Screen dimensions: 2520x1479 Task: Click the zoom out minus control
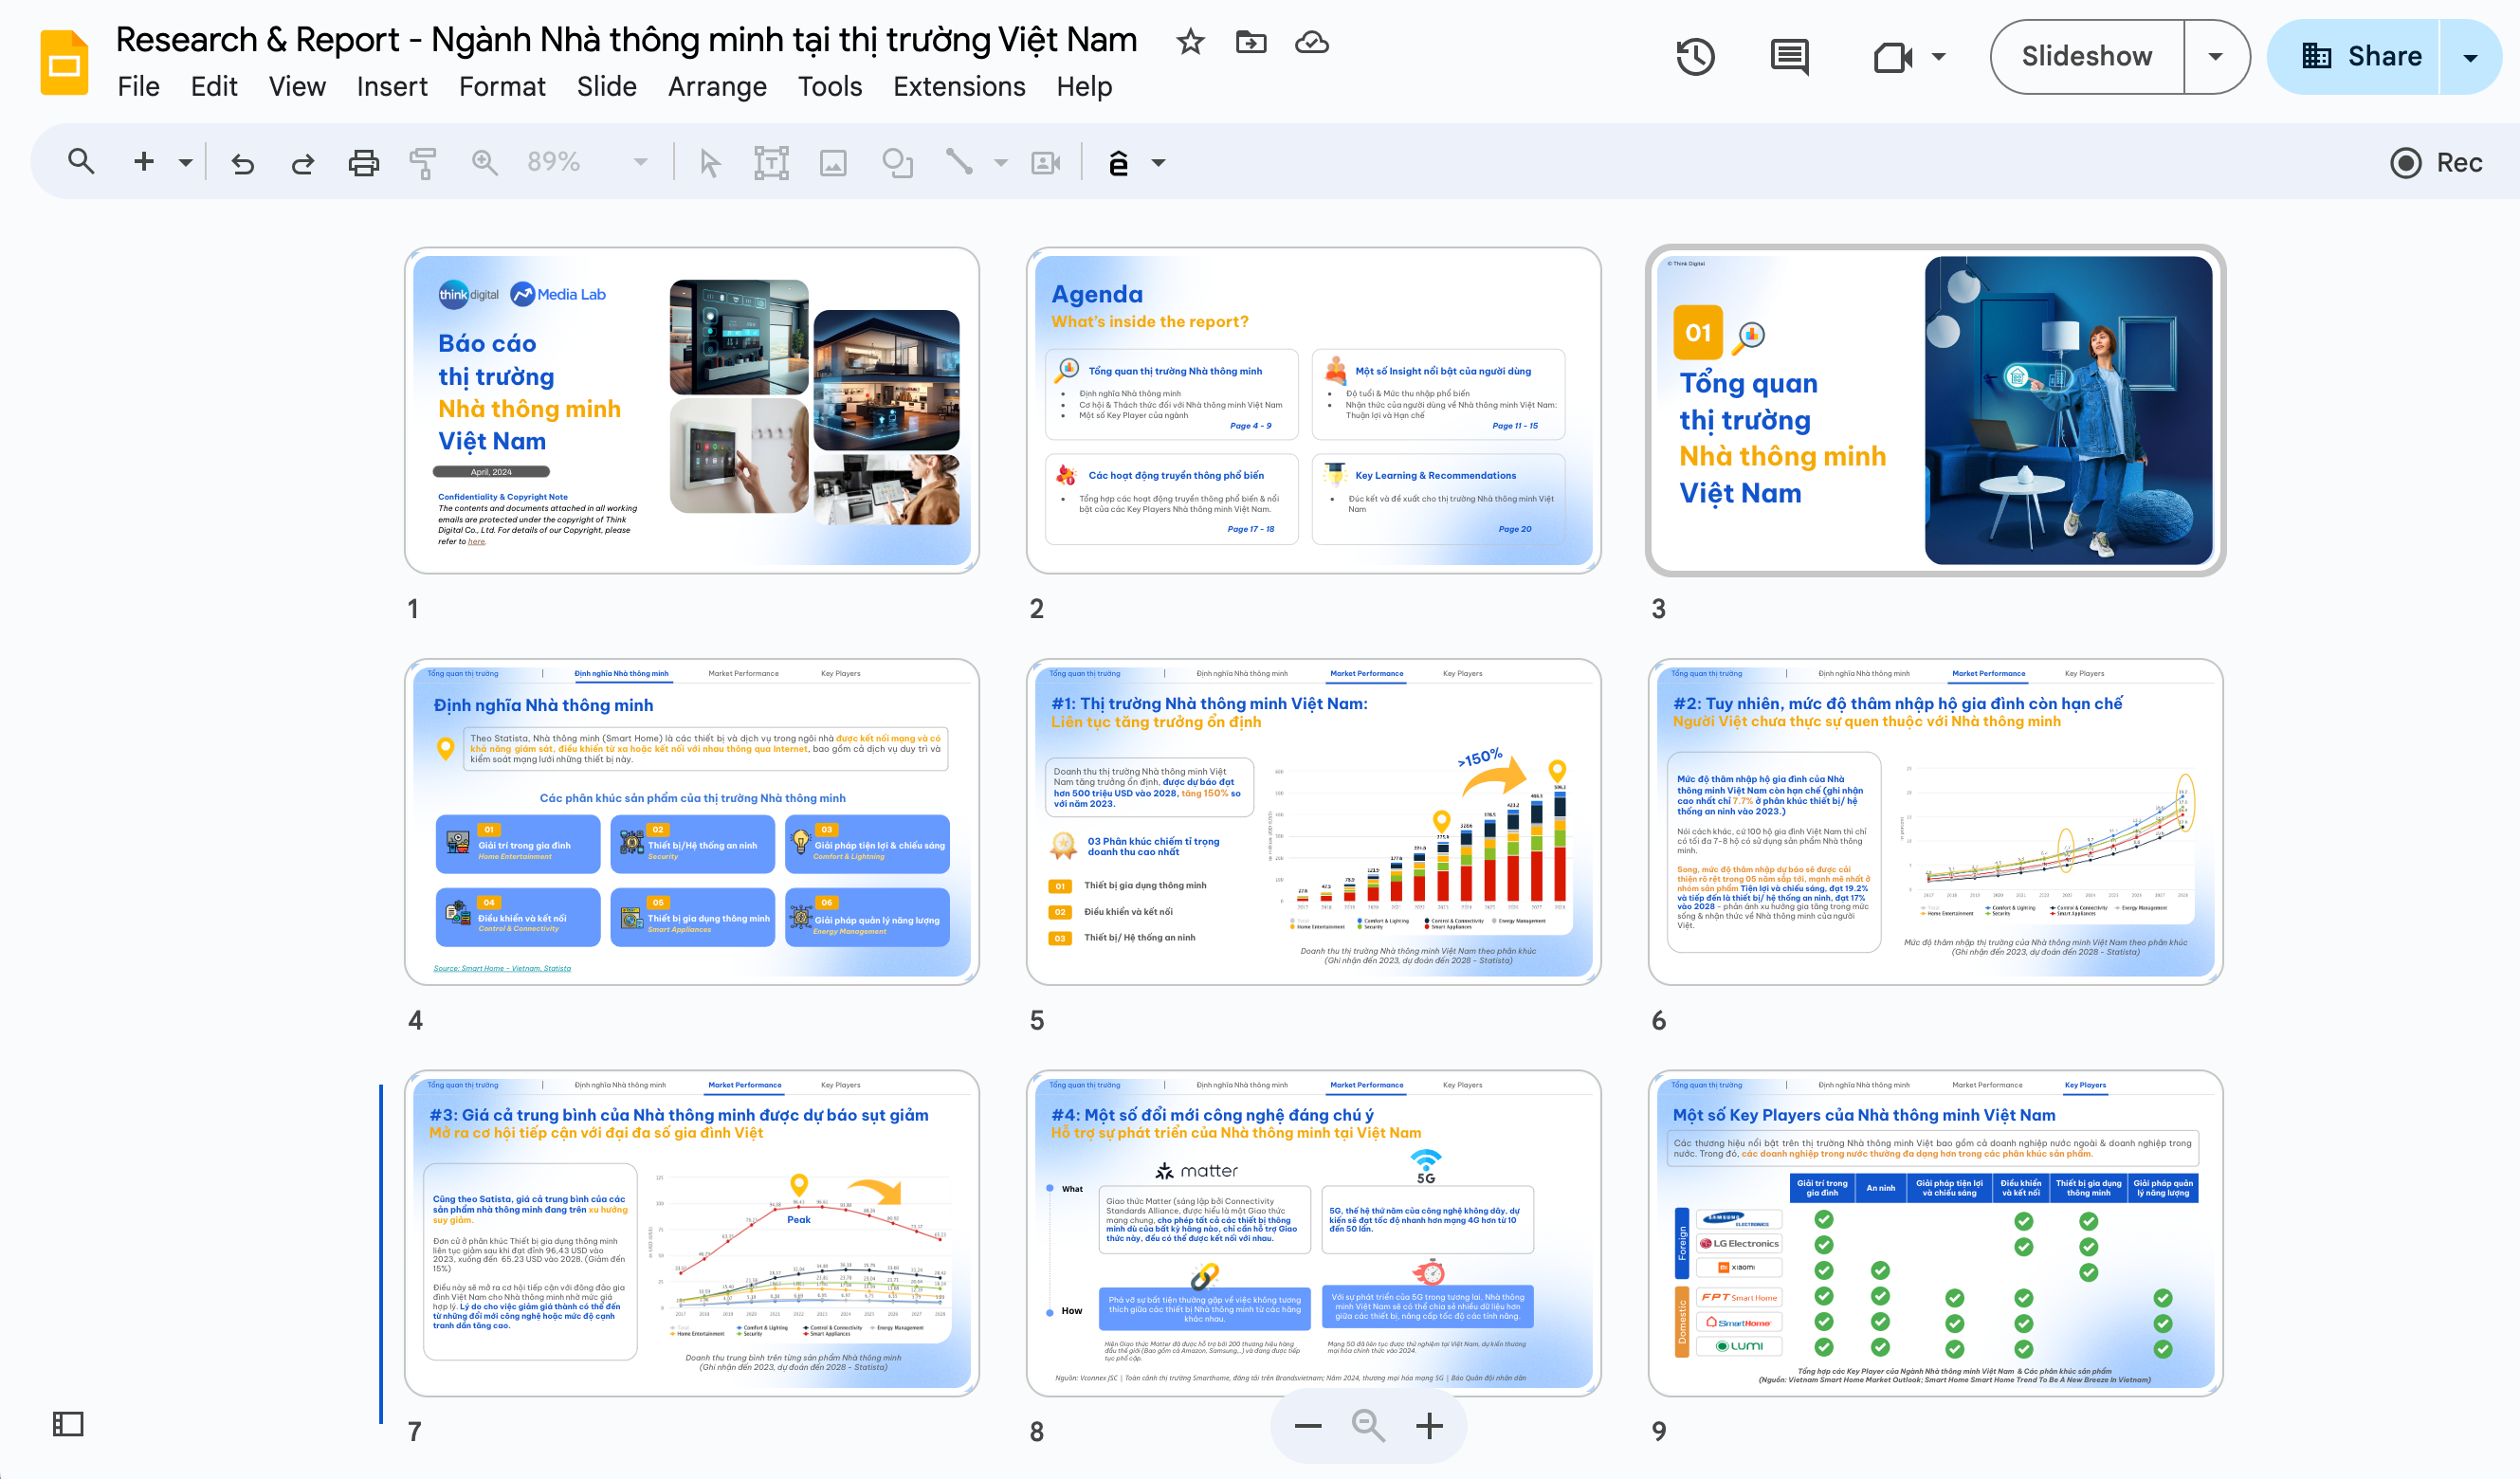[1307, 1426]
